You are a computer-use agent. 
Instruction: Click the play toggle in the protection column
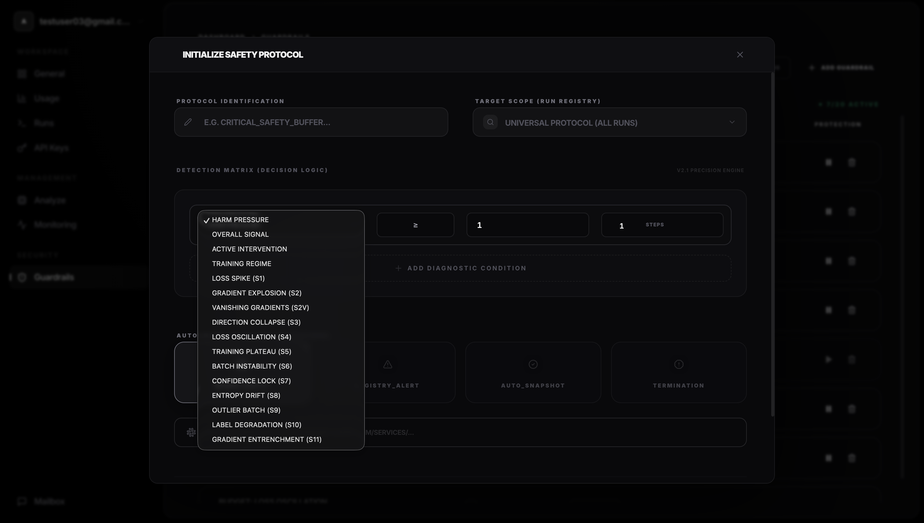click(828, 359)
